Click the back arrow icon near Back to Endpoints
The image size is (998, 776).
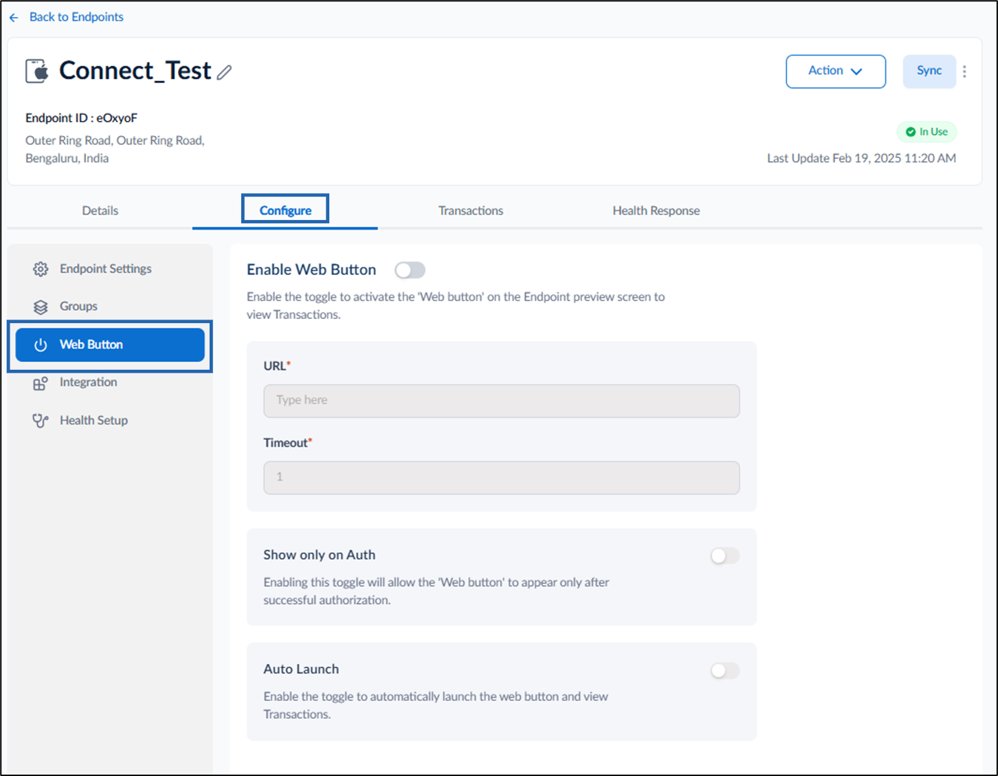pyautogui.click(x=14, y=17)
